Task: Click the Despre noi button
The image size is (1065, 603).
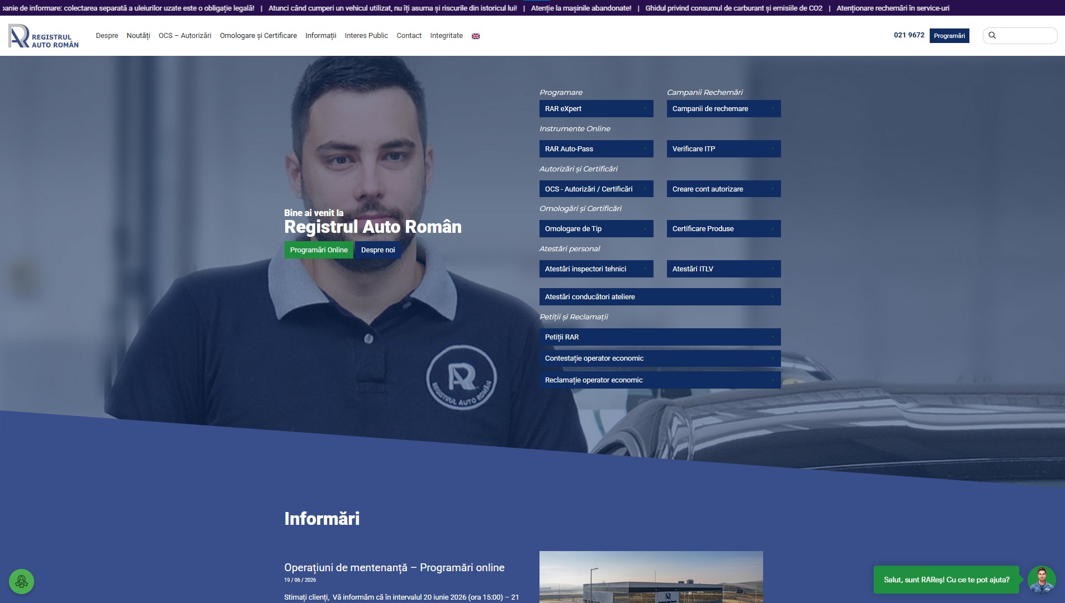Action: tap(378, 250)
